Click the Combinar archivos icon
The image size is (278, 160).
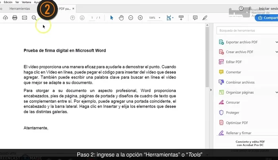pos(221,82)
